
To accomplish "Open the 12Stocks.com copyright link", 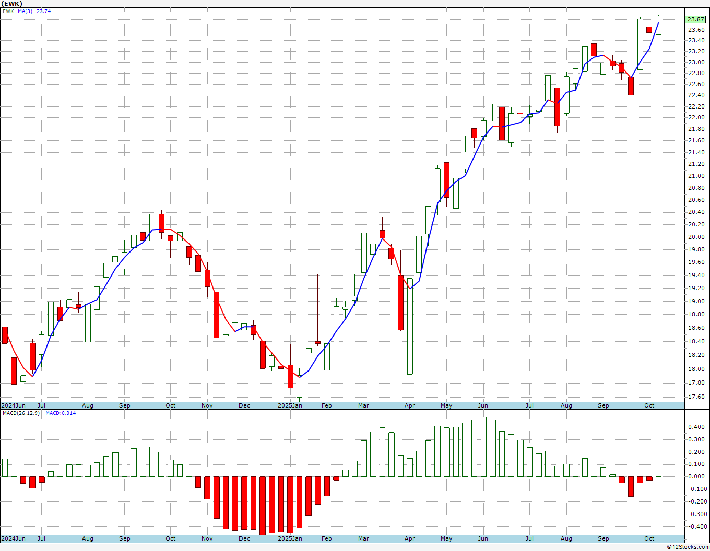I will point(689,547).
